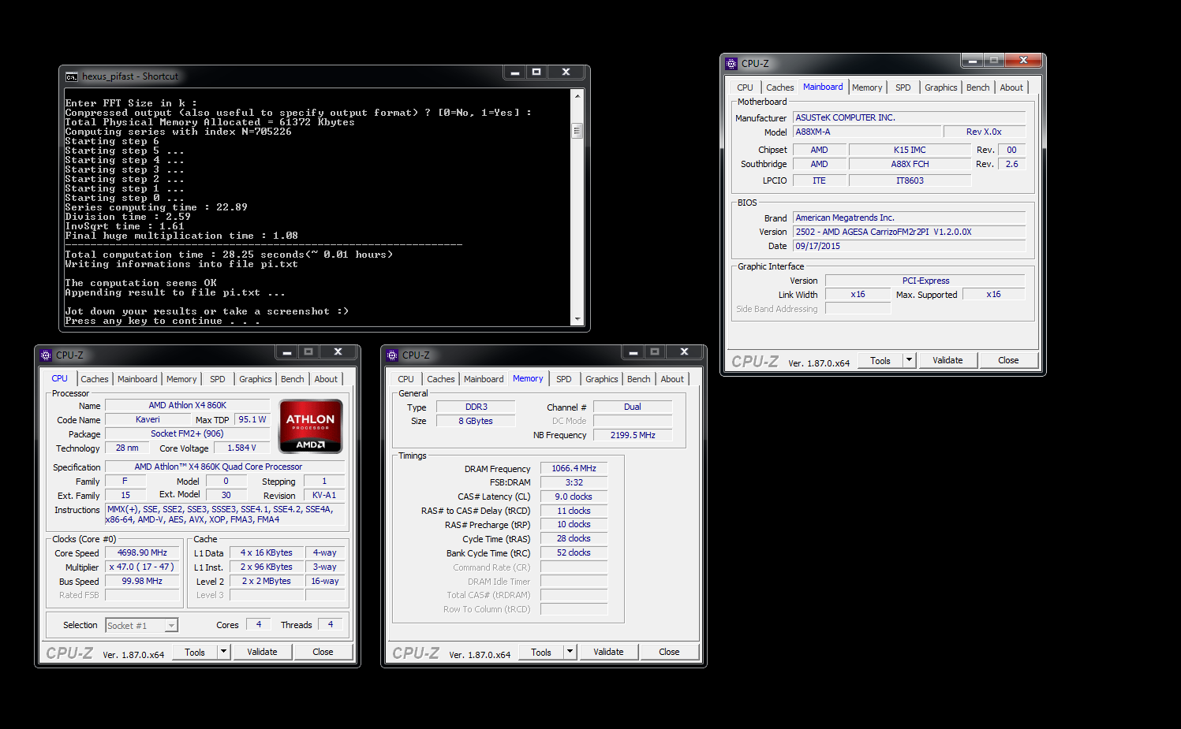The height and width of the screenshot is (729, 1181).
Task: Click Tools button in CPU window
Action: 195,652
